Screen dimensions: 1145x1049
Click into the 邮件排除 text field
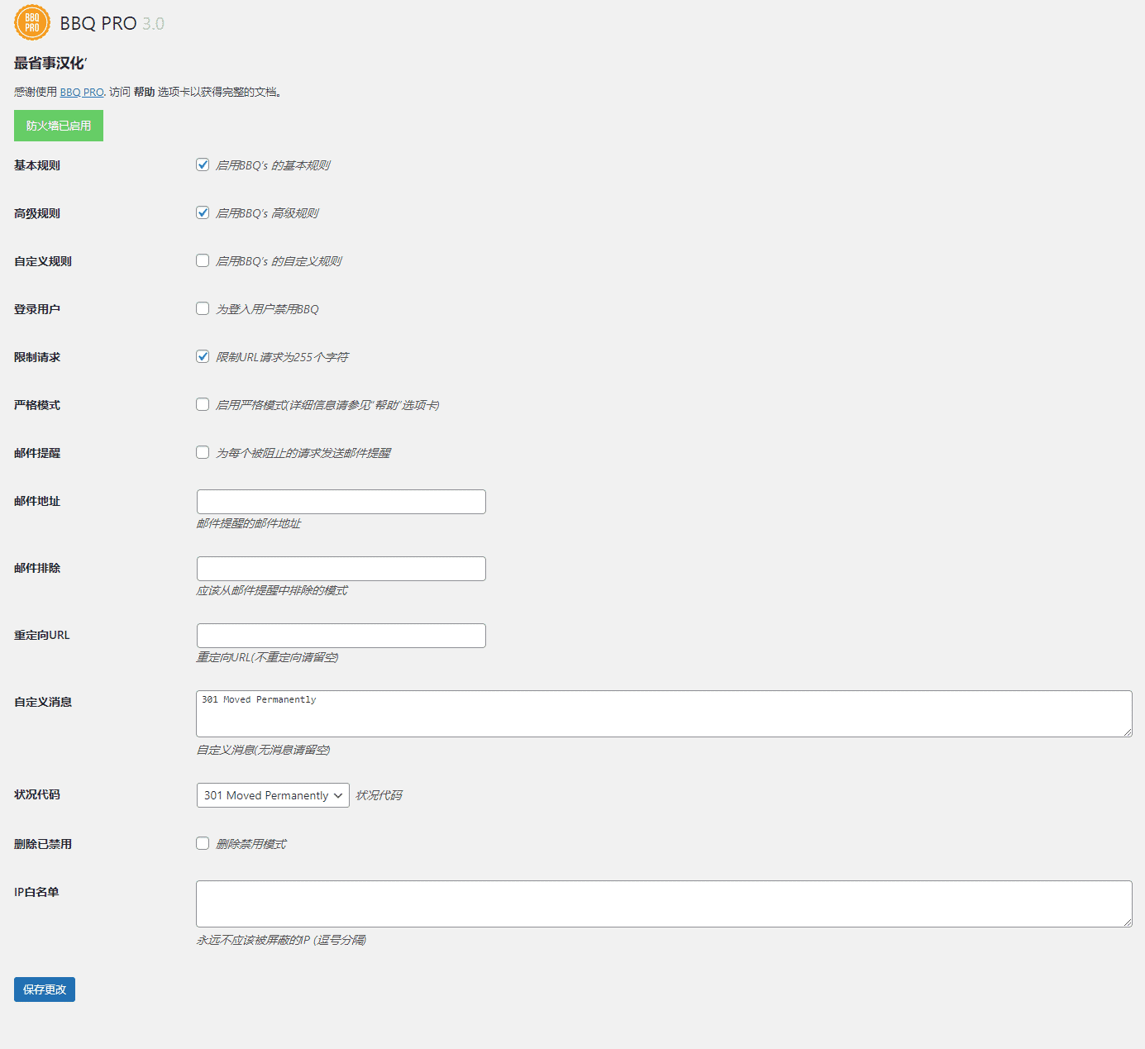click(x=341, y=569)
